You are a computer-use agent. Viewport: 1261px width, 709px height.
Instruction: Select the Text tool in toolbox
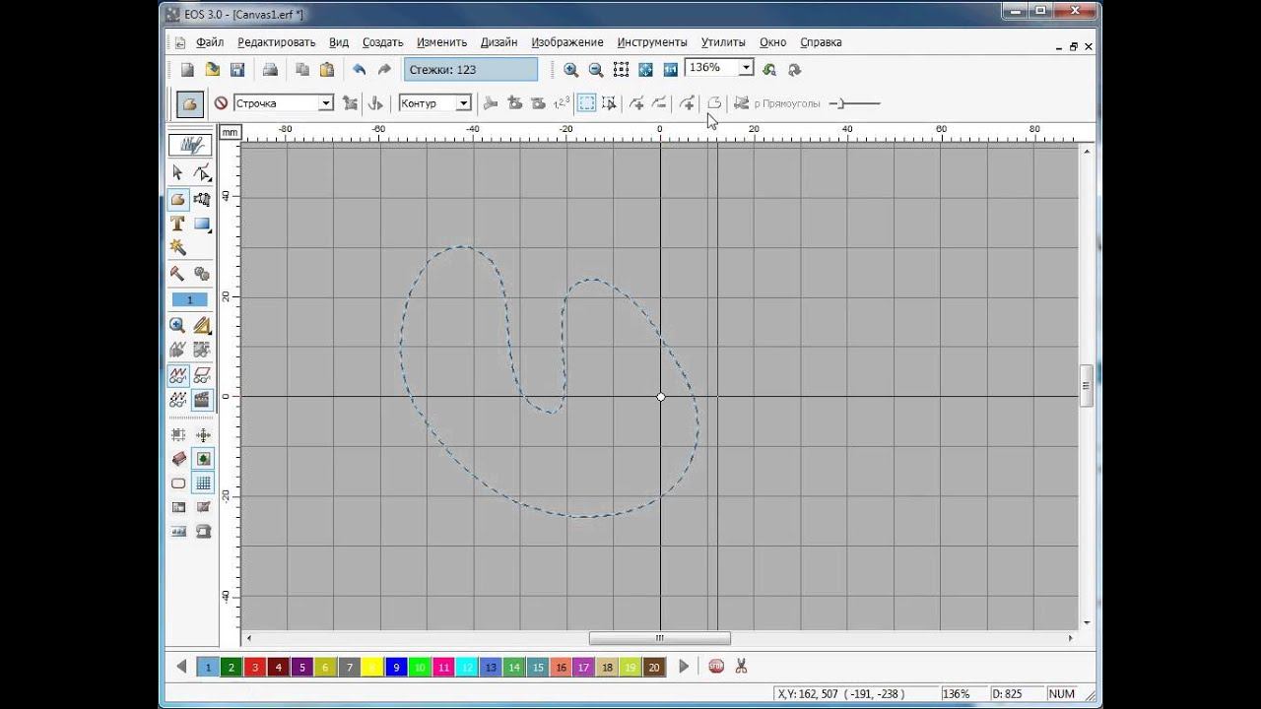tap(177, 224)
